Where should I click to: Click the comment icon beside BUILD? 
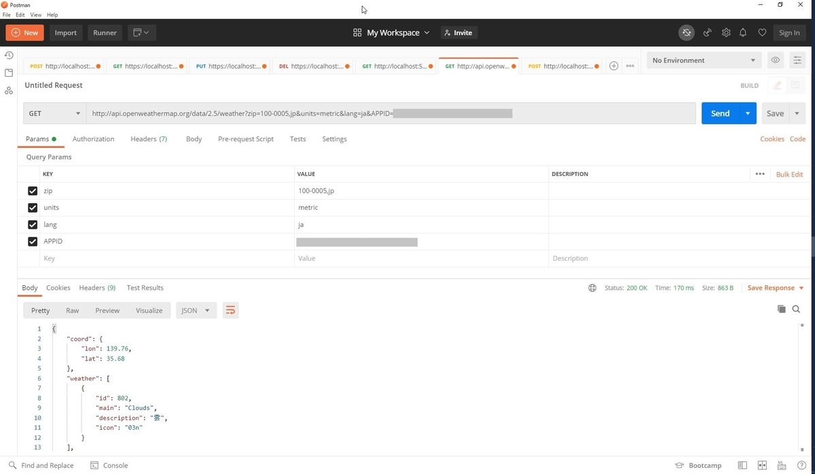(795, 86)
